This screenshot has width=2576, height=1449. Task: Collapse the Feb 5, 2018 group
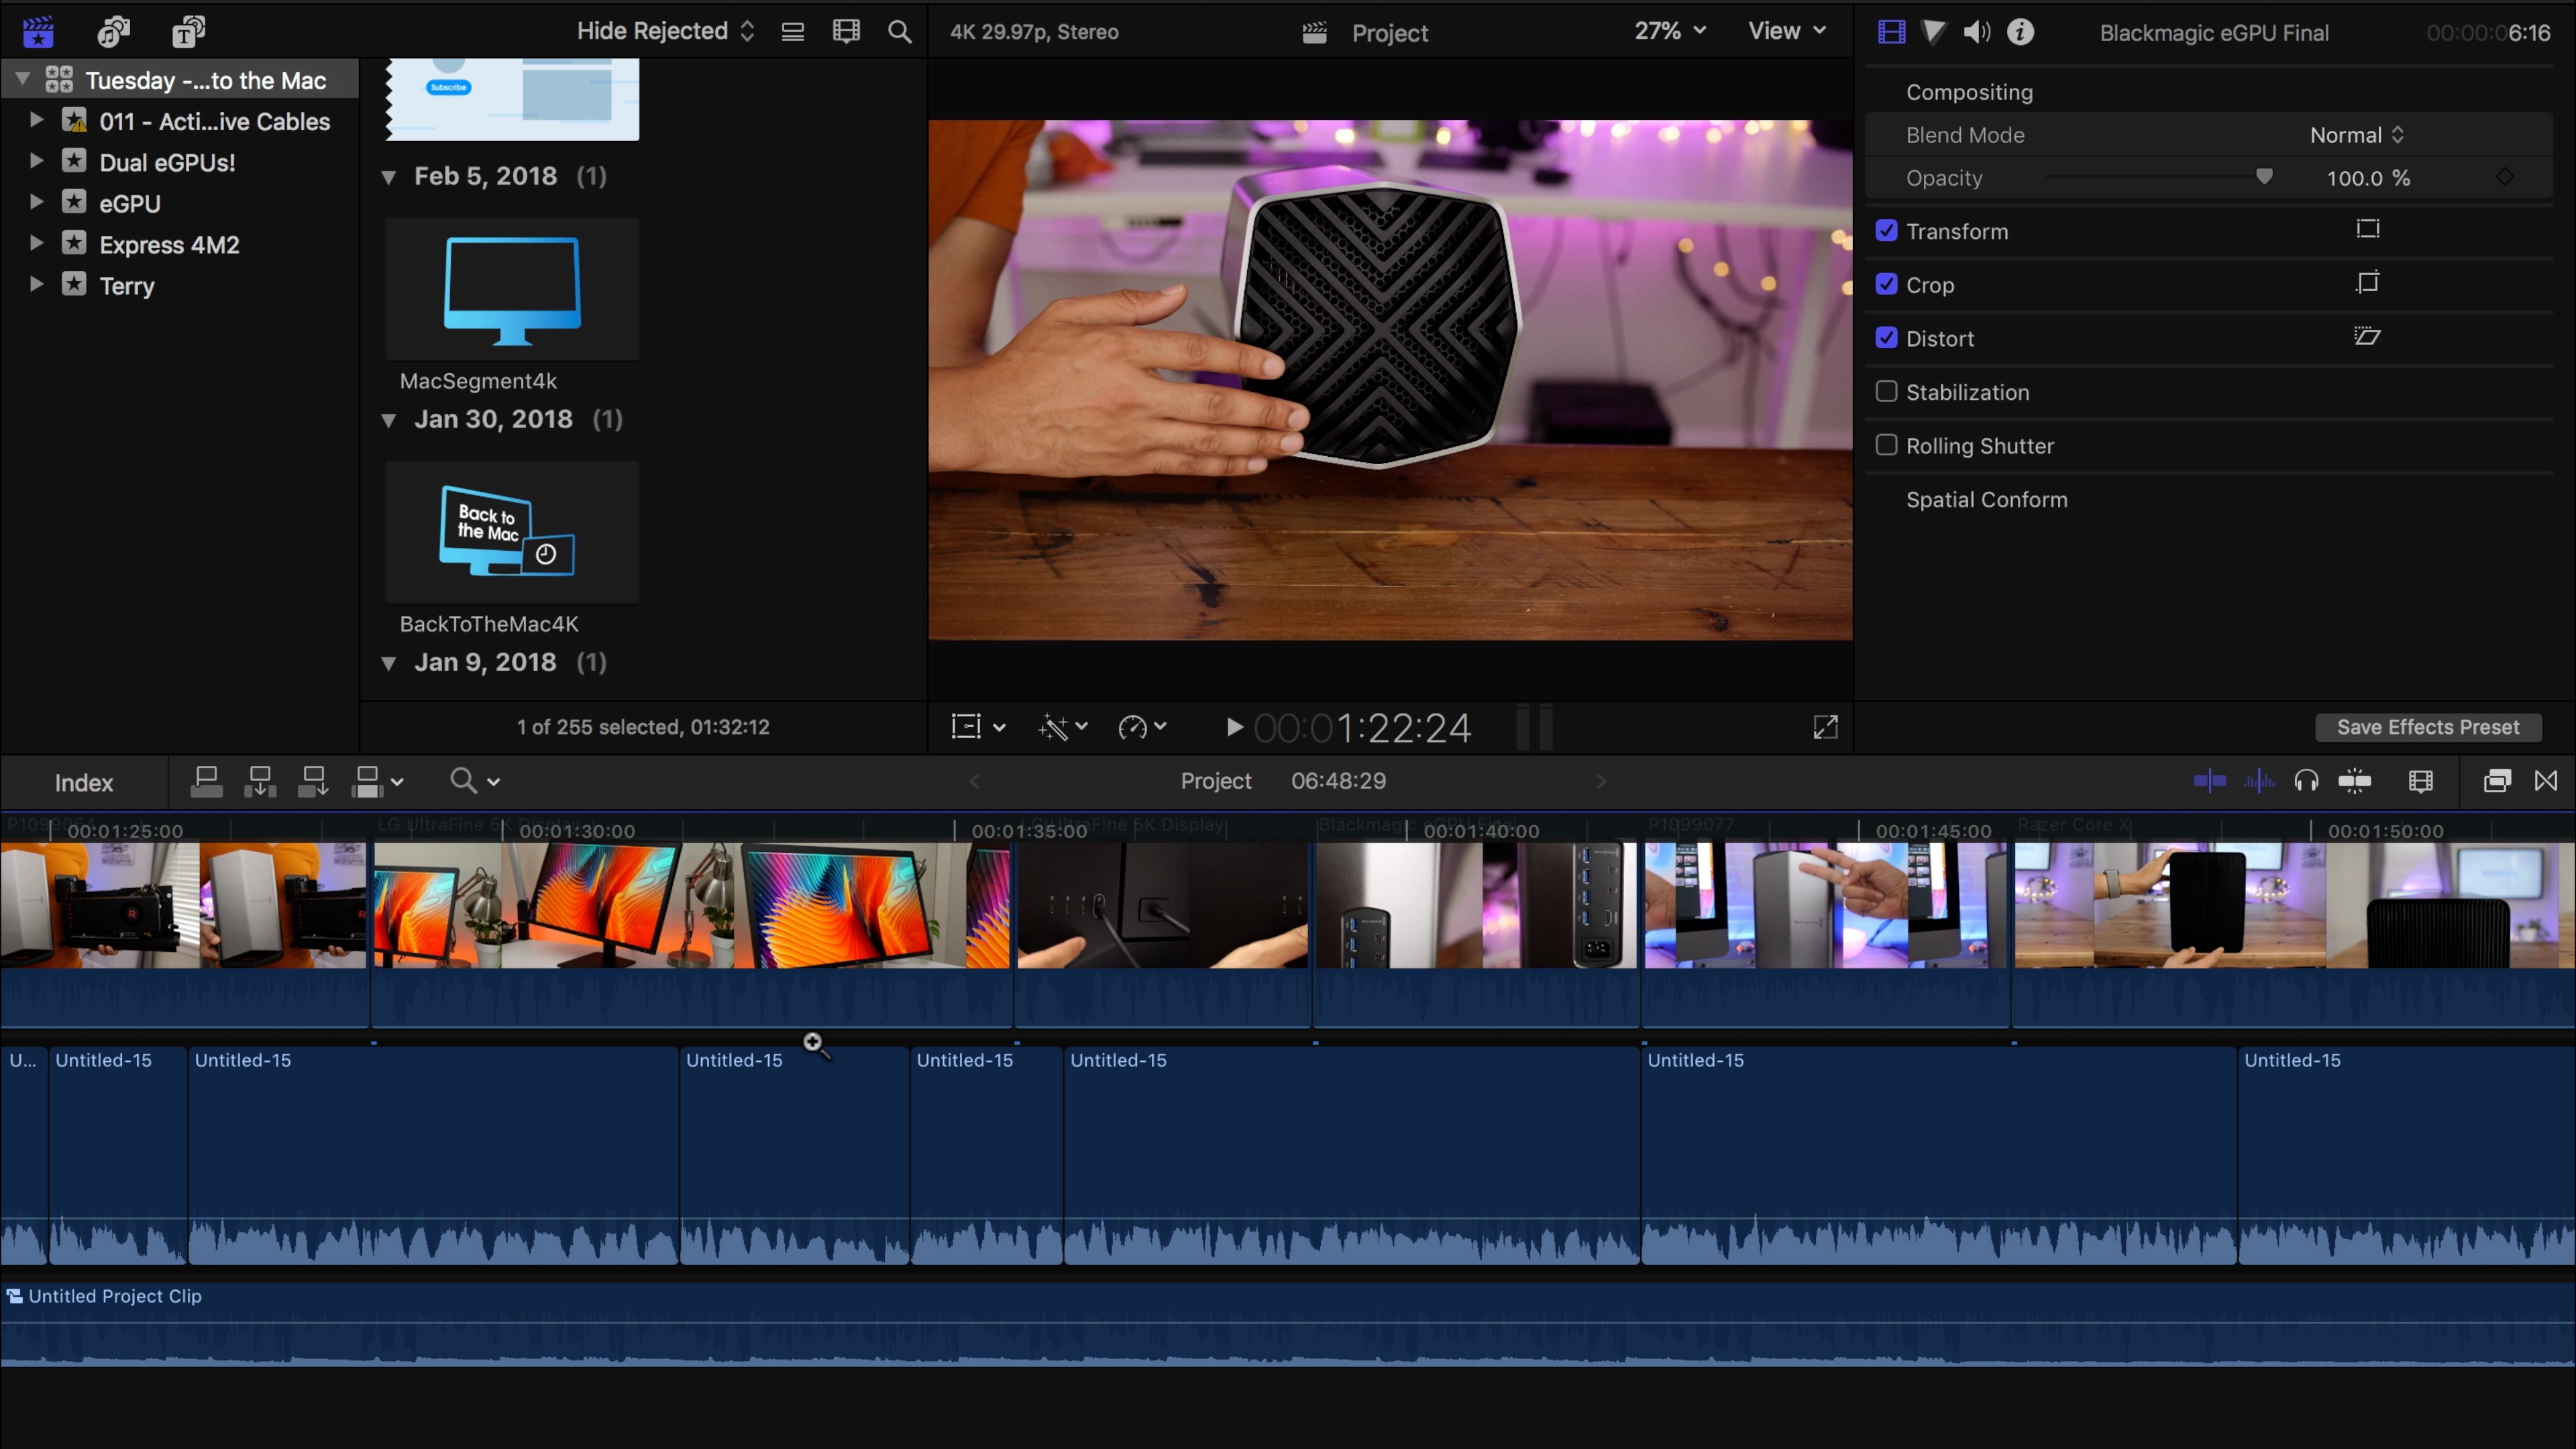coord(389,177)
